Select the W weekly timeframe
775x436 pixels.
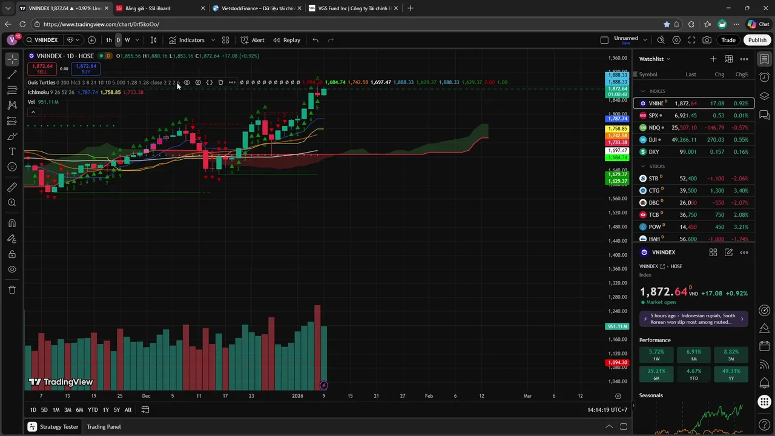pyautogui.click(x=127, y=40)
